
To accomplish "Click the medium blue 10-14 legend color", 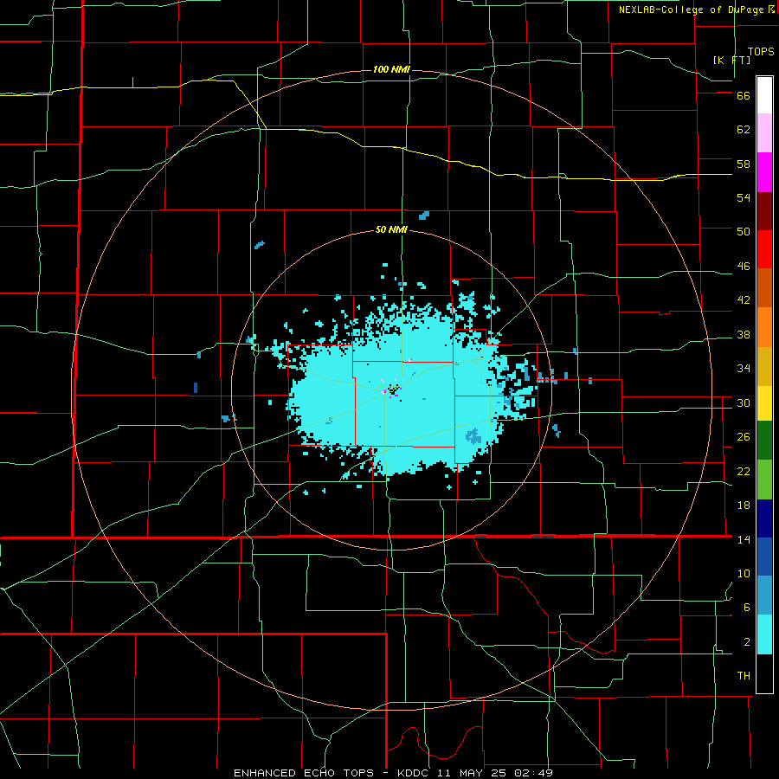I will click(x=764, y=557).
